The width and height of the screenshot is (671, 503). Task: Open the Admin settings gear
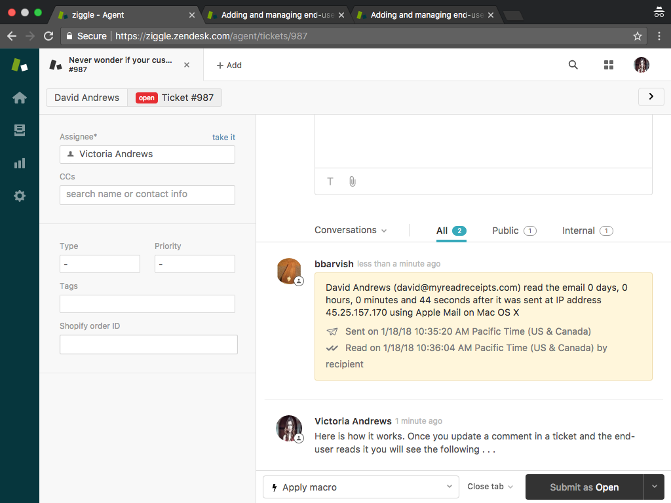pyautogui.click(x=19, y=195)
